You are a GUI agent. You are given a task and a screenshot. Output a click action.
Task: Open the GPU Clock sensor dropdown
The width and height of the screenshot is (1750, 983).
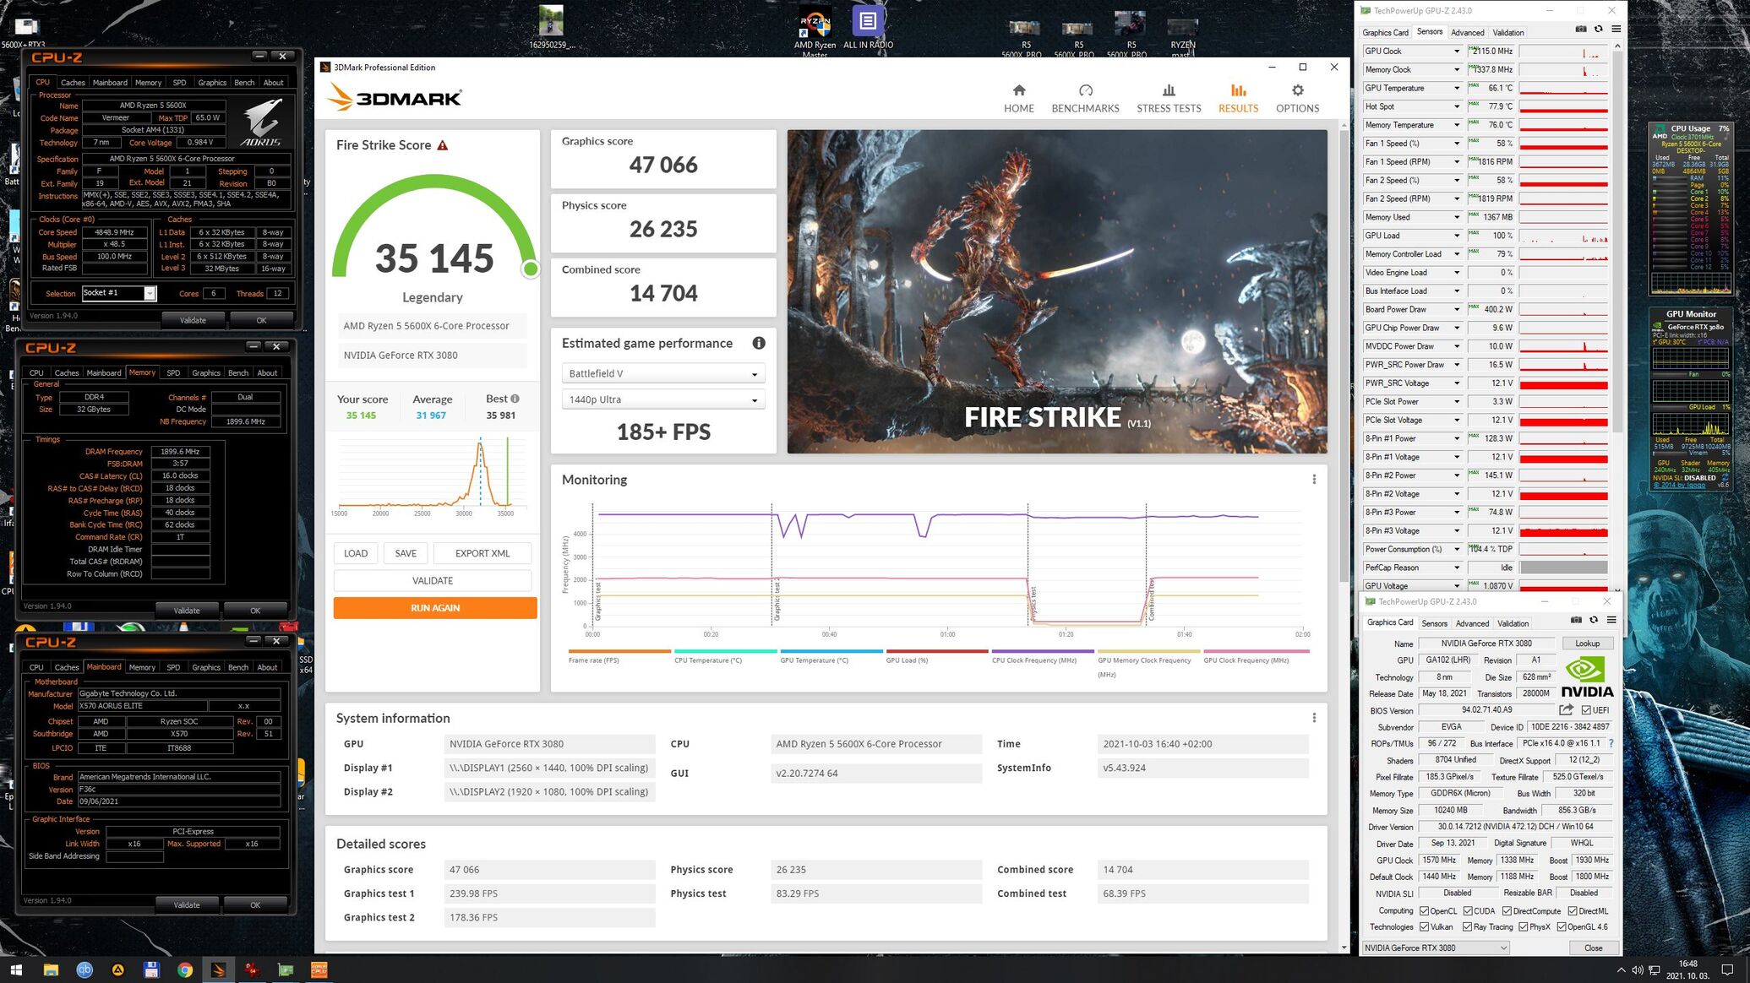point(1456,52)
